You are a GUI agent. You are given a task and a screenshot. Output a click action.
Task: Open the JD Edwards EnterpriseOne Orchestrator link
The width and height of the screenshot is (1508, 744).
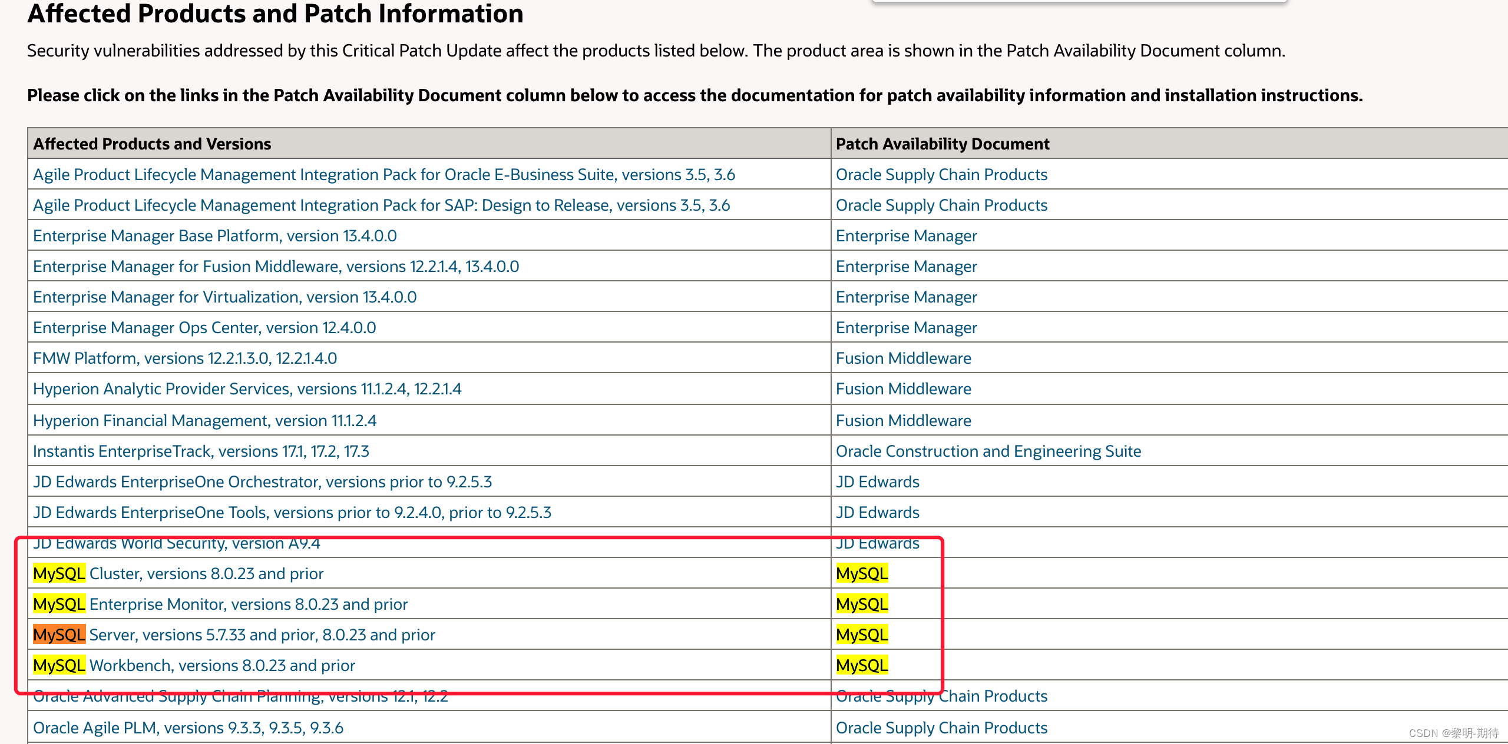coord(262,481)
